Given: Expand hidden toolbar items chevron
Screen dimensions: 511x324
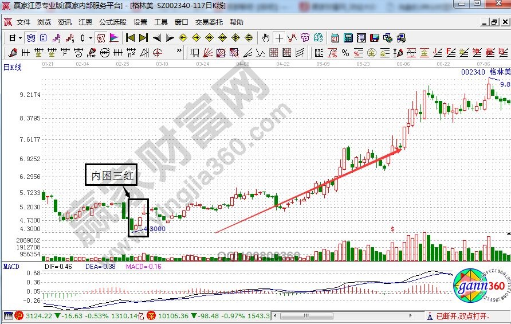Looking at the screenshot, I should click(x=179, y=53).
